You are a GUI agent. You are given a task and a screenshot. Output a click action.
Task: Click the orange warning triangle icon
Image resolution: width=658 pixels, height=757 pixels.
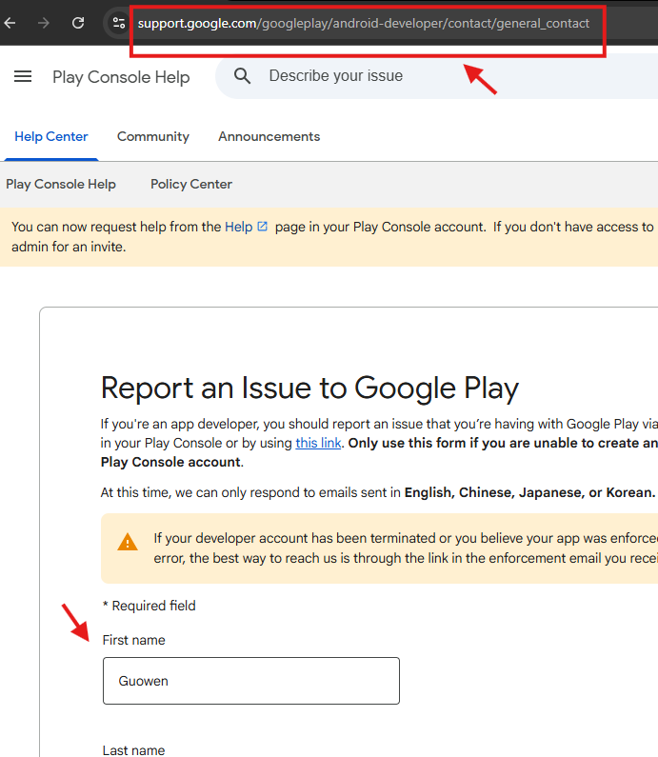pyautogui.click(x=128, y=542)
